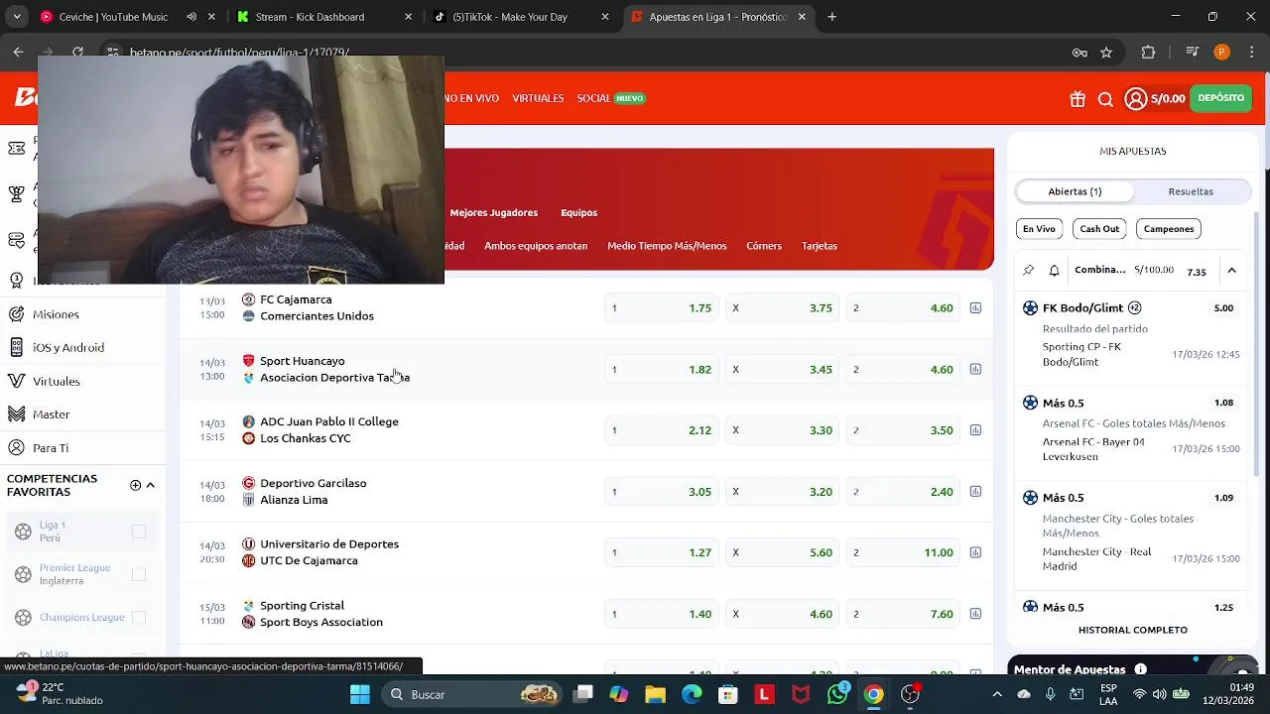Switch to TikTok browser tab
This screenshot has height=714, width=1270.
[x=521, y=17]
